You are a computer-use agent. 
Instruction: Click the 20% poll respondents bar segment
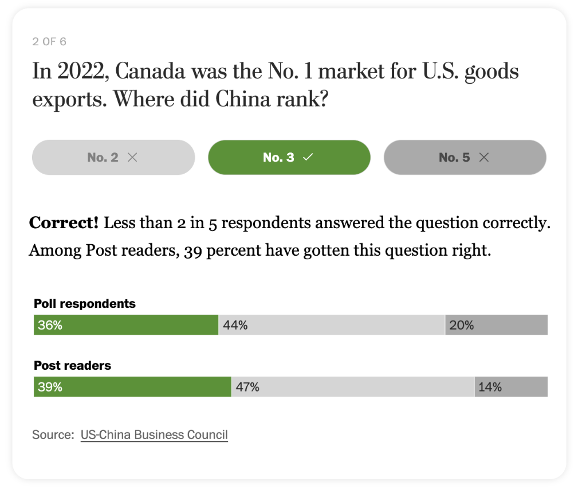[497, 324]
